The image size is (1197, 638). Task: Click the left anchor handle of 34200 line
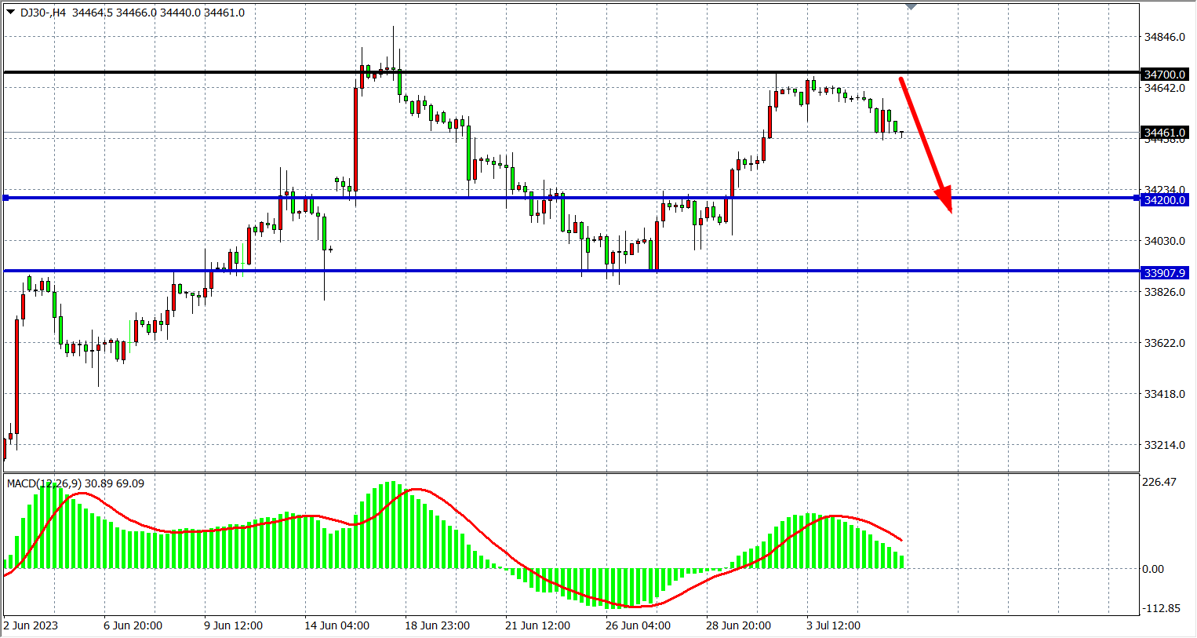(6, 198)
